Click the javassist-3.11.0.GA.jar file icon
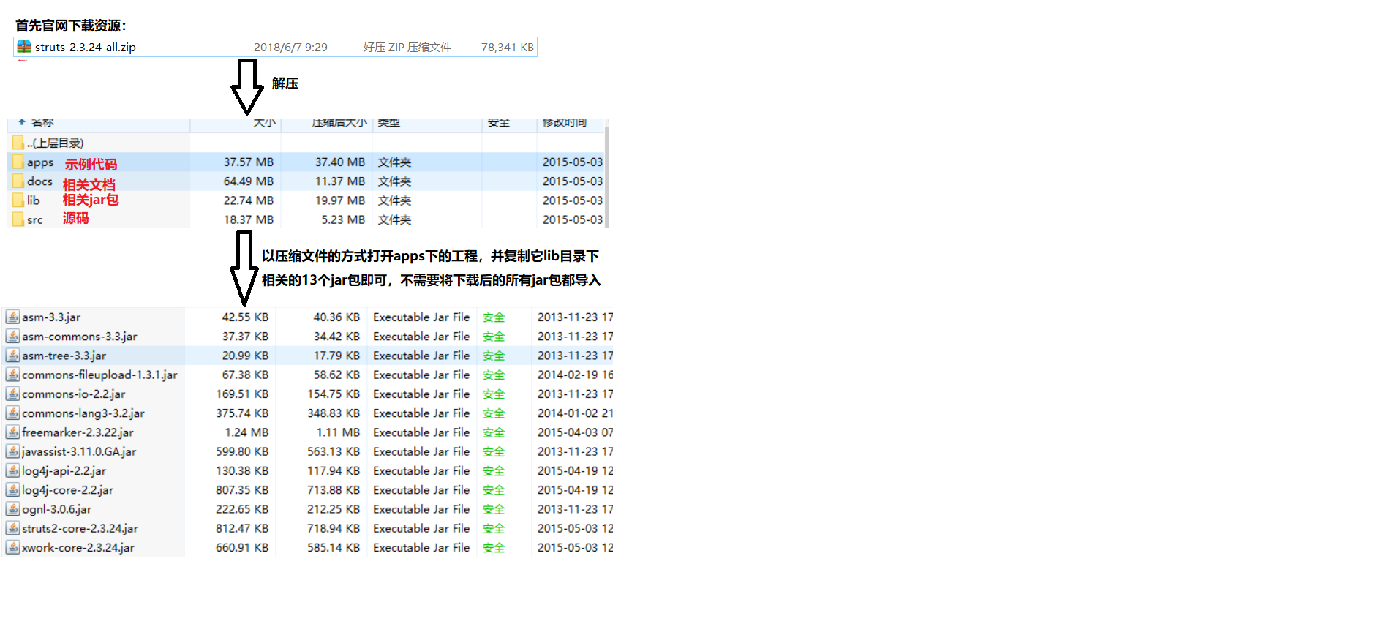 (13, 451)
